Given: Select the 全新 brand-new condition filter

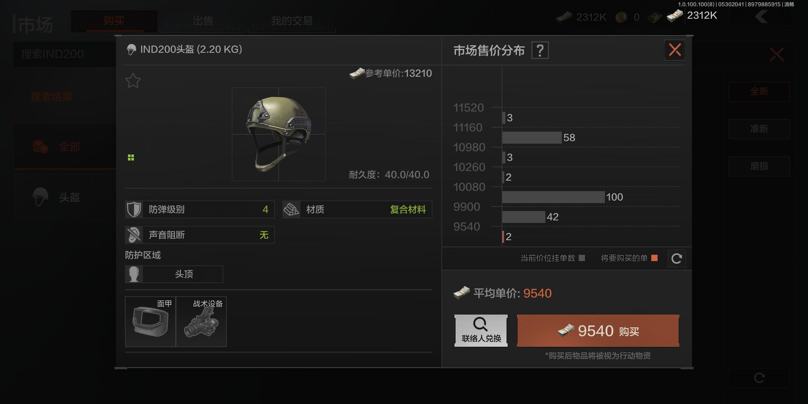Looking at the screenshot, I should (x=759, y=92).
